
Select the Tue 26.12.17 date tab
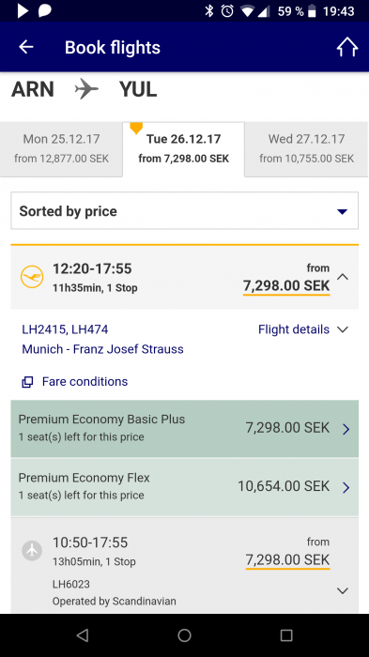click(184, 148)
